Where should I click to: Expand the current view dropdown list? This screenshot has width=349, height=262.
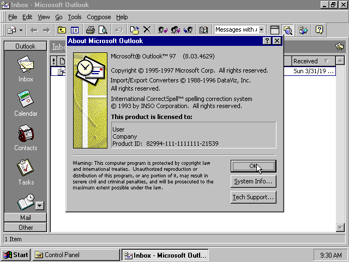pyautogui.click(x=261, y=30)
